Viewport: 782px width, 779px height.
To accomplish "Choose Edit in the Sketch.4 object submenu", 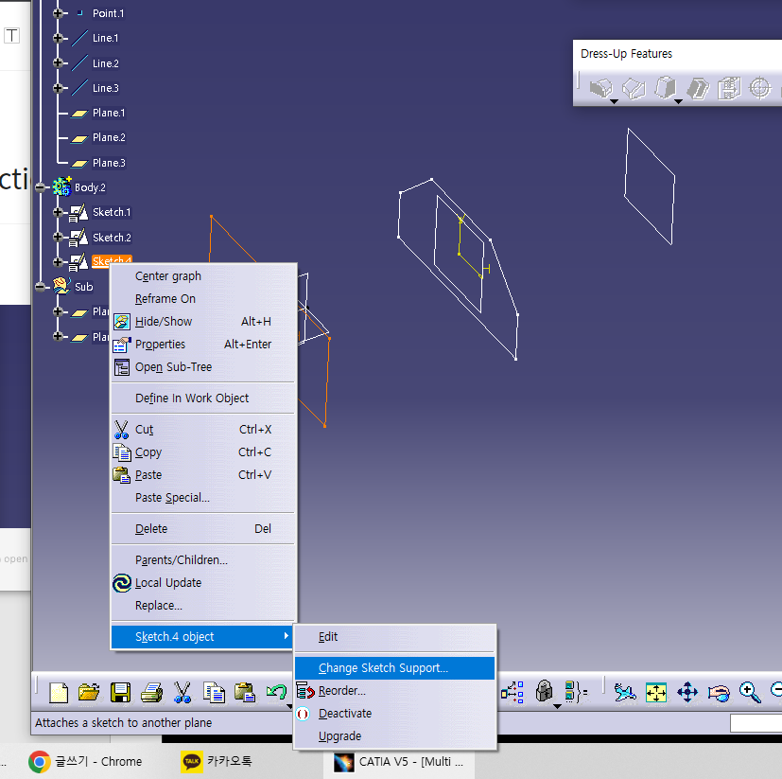I will point(394,637).
